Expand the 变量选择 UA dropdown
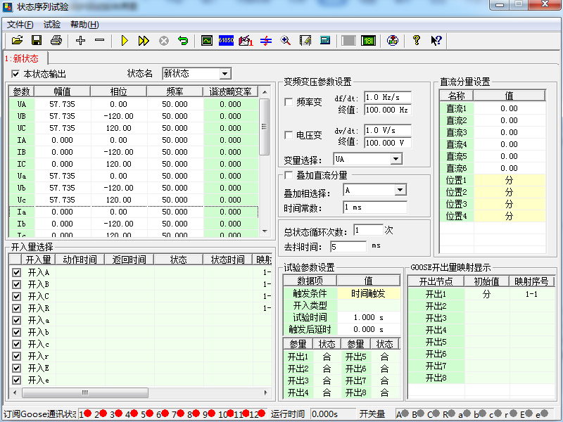The height and width of the screenshot is (422, 563). point(396,160)
